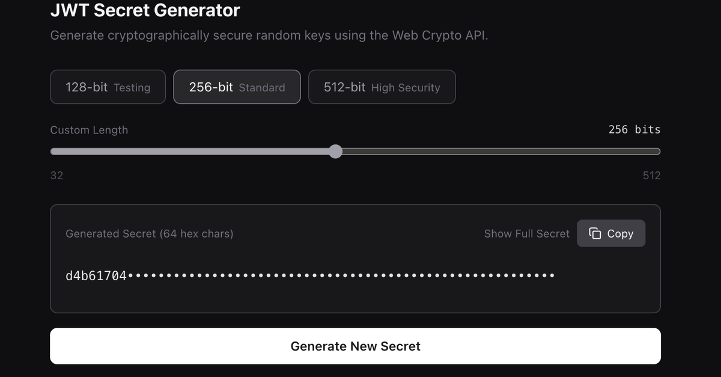Toggle Show Full Secret

coord(526,233)
